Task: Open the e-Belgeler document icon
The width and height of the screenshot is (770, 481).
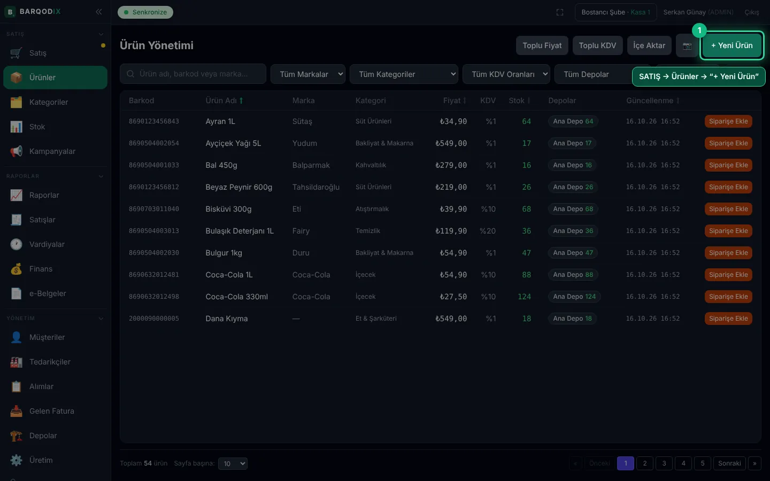Action: tap(17, 293)
